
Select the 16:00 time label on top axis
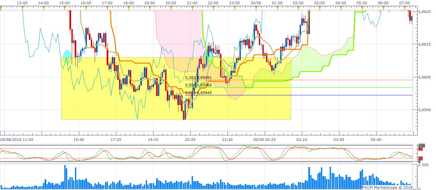point(86,3)
